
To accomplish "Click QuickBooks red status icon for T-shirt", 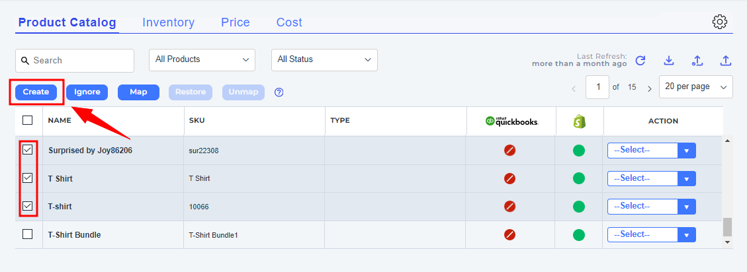I will click(x=509, y=206).
